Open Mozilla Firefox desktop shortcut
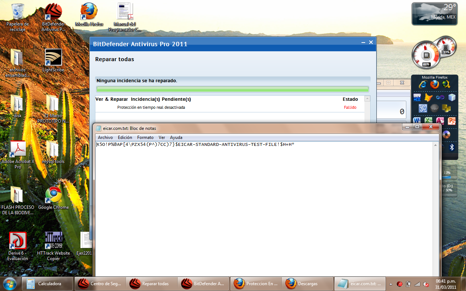The height and width of the screenshot is (291, 466). pos(89,15)
